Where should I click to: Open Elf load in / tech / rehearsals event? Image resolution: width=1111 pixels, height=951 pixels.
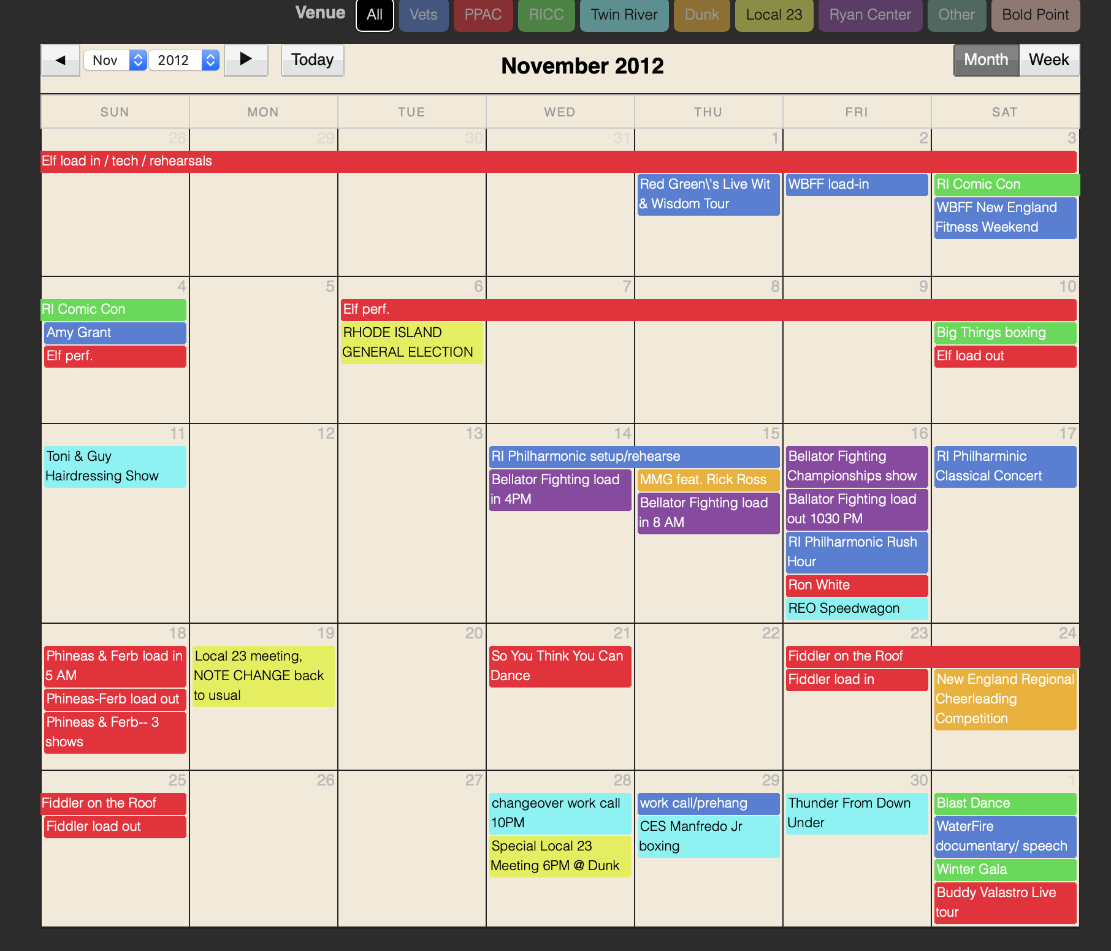(x=558, y=161)
